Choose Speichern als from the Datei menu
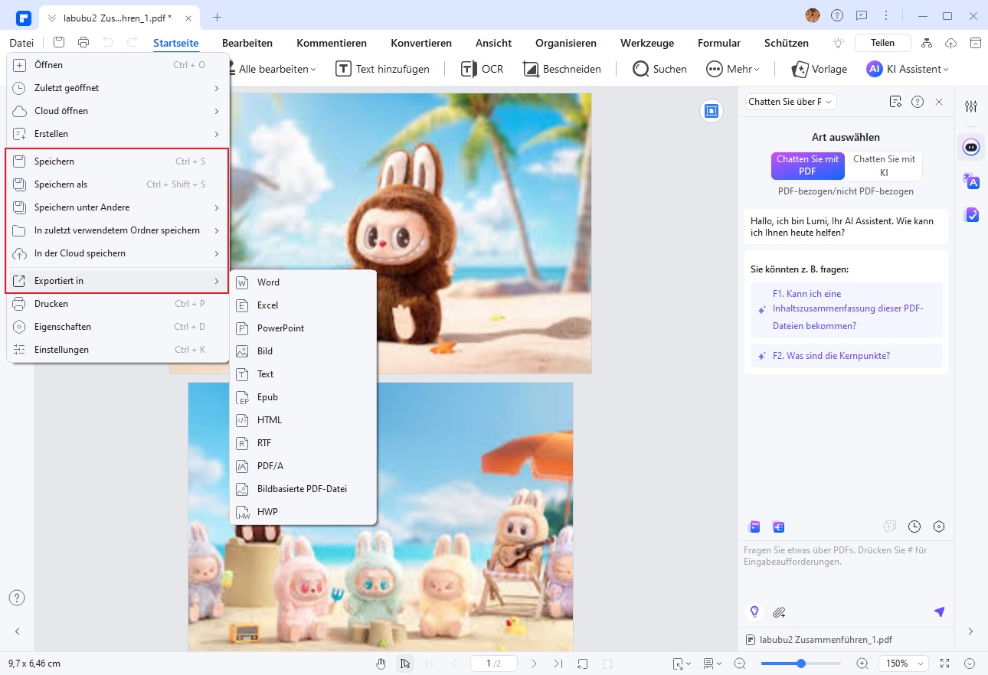The width and height of the screenshot is (988, 675). 118,184
